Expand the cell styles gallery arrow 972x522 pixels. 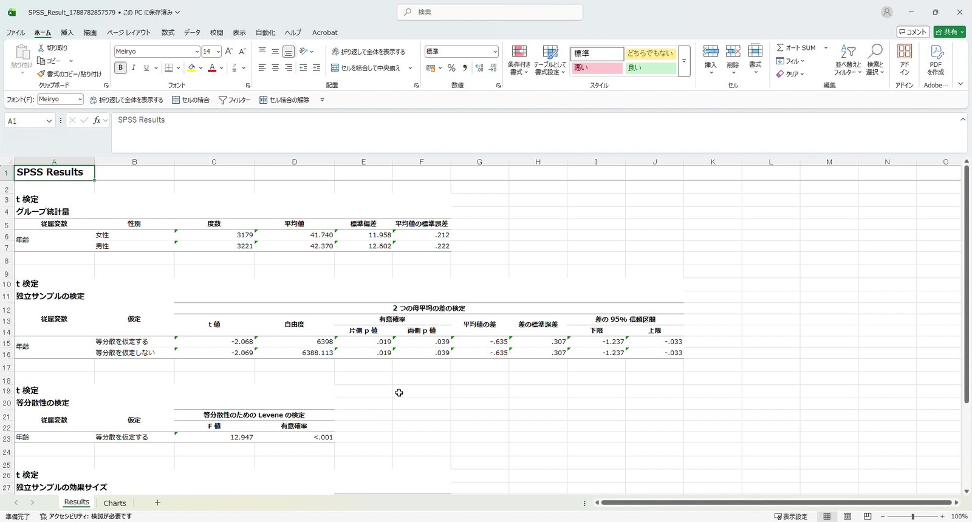point(684,61)
